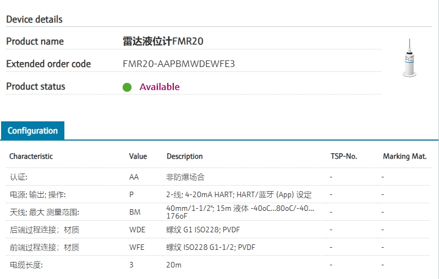Click the TSP-No. column header
439x279 pixels.
[x=344, y=157]
